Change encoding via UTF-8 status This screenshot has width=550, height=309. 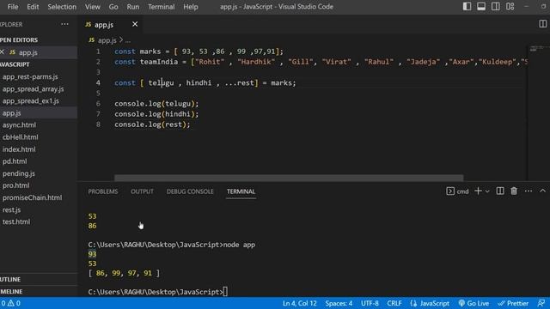click(x=370, y=303)
